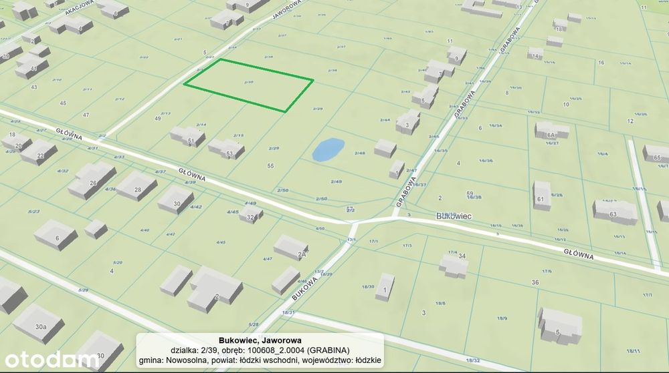
Task: Select building number 63
Action: (614, 212)
